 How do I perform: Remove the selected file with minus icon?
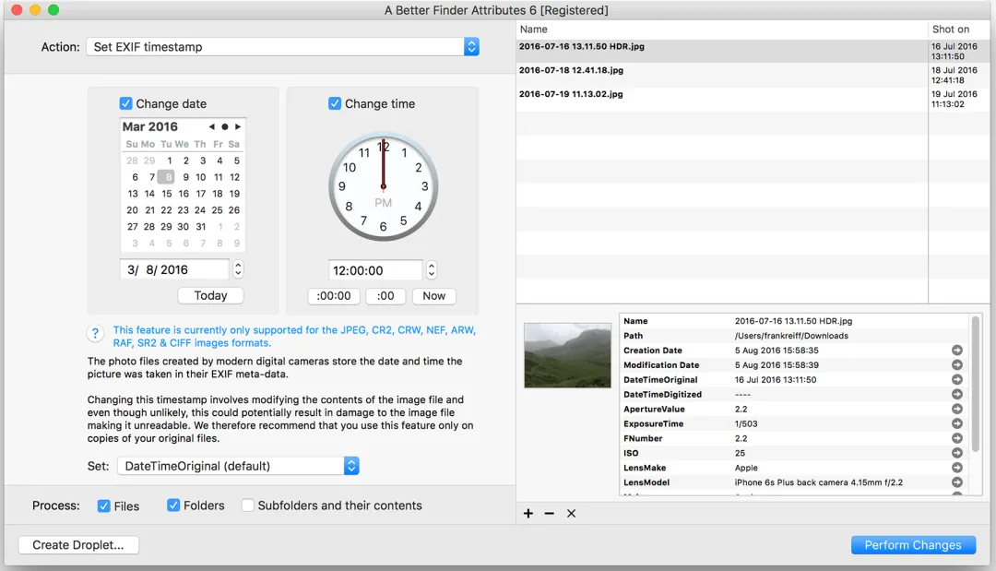click(550, 513)
